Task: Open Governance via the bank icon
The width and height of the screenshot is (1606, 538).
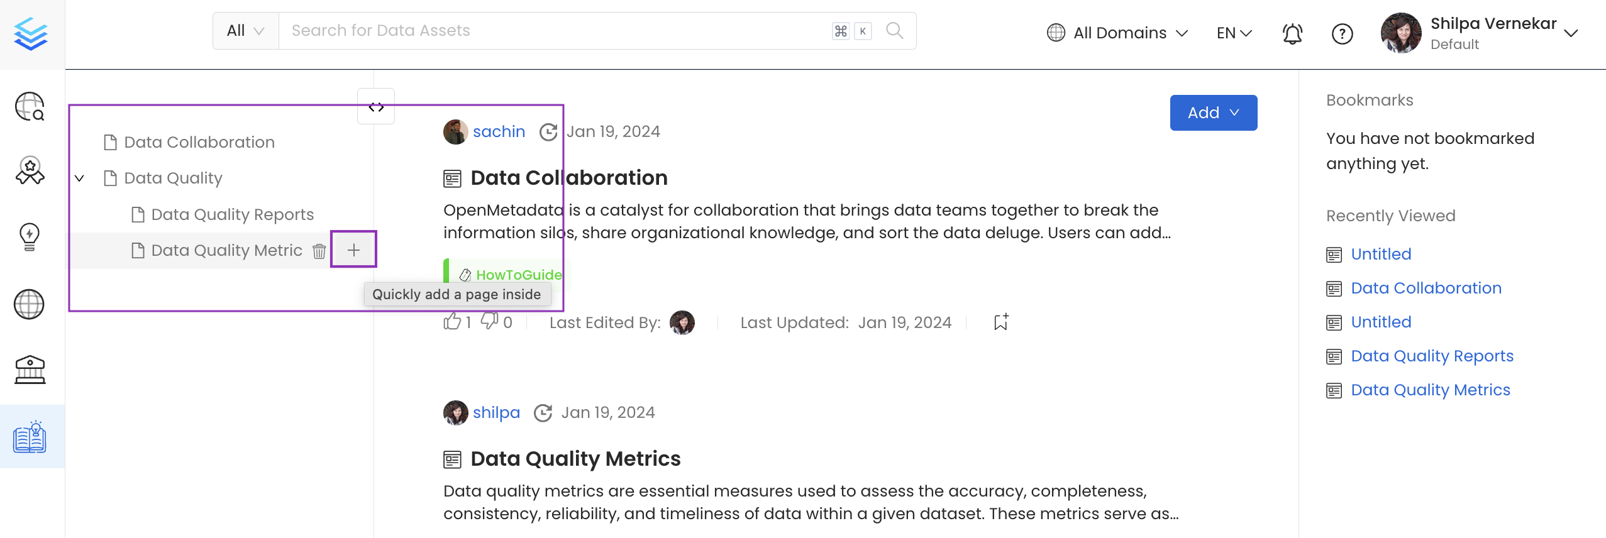Action: (x=30, y=370)
